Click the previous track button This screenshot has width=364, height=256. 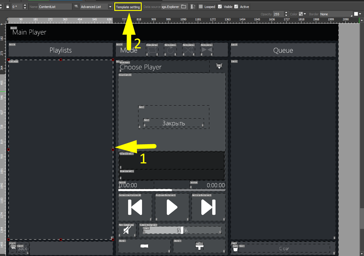click(135, 207)
